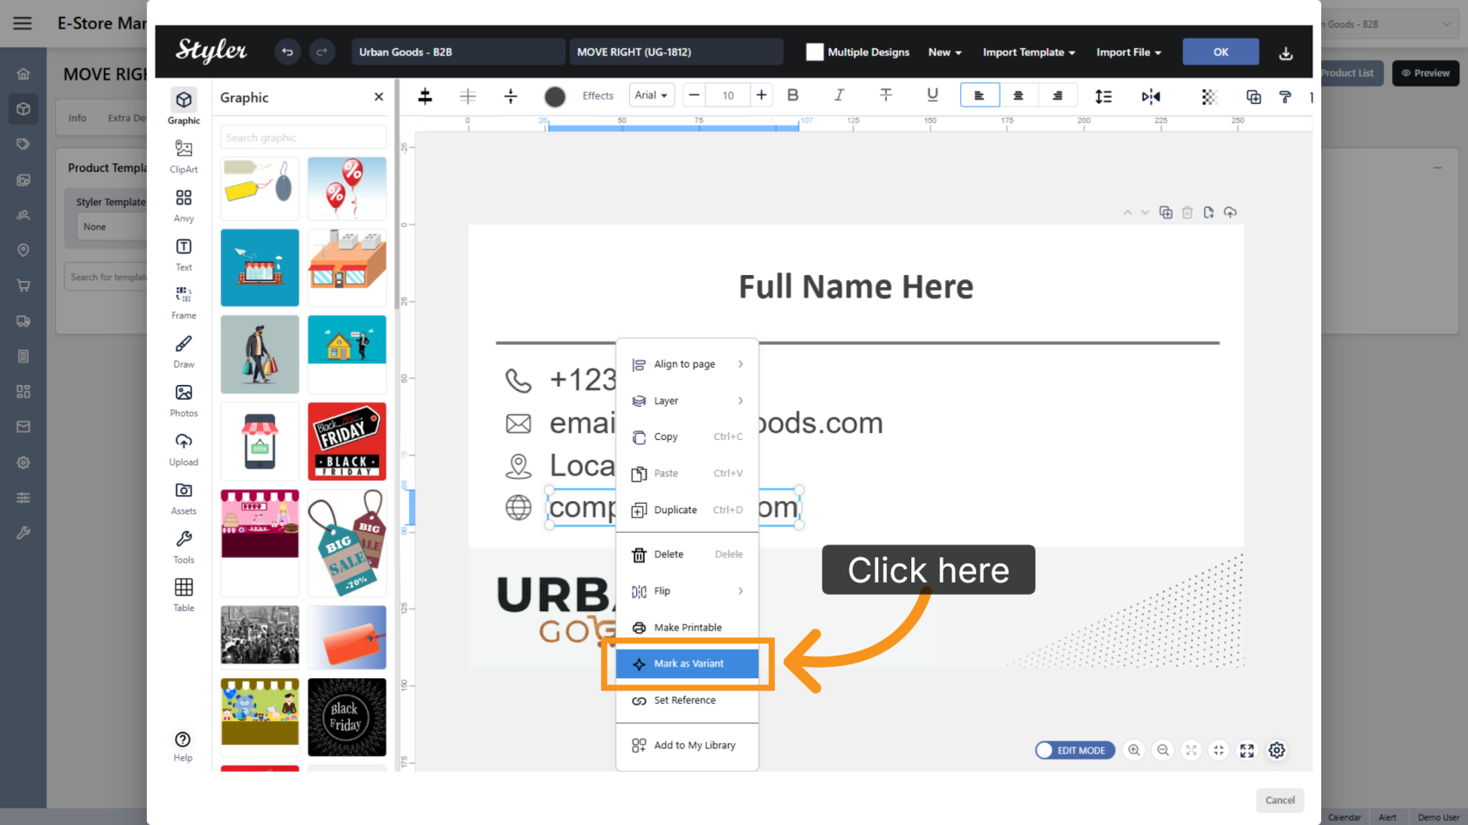Open the Help icon

pyautogui.click(x=183, y=746)
